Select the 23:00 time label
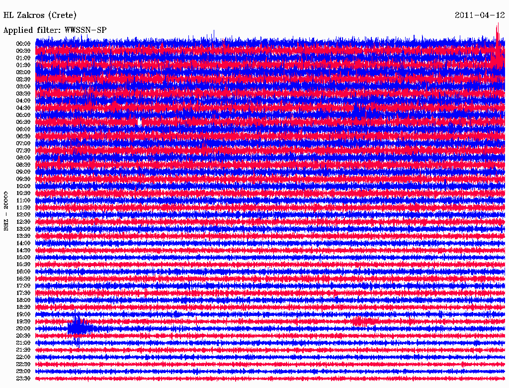509x388 pixels. 23,372
